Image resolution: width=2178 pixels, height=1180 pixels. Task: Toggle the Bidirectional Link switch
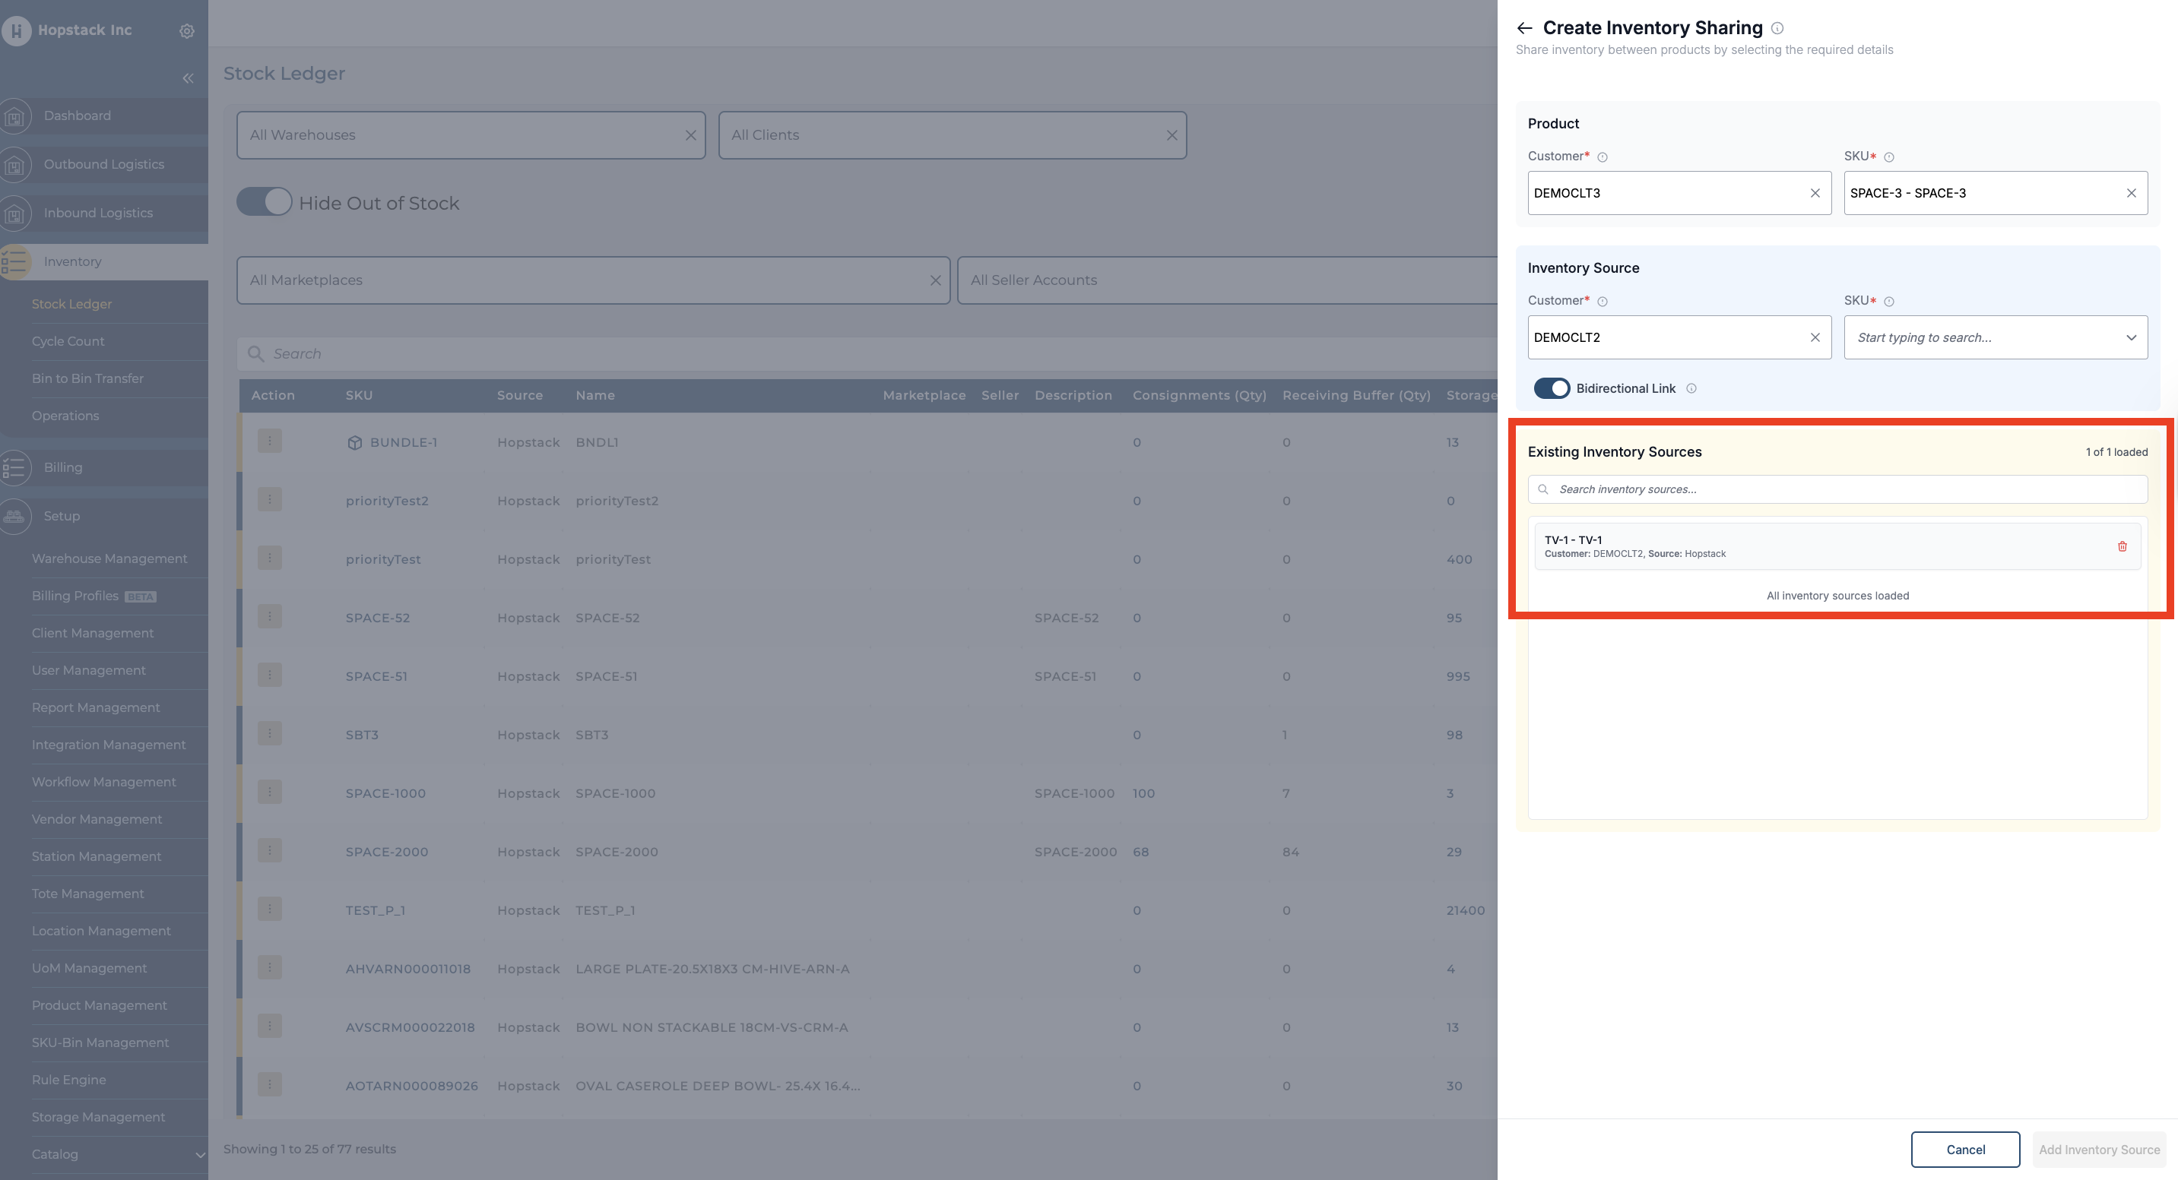[x=1552, y=389]
